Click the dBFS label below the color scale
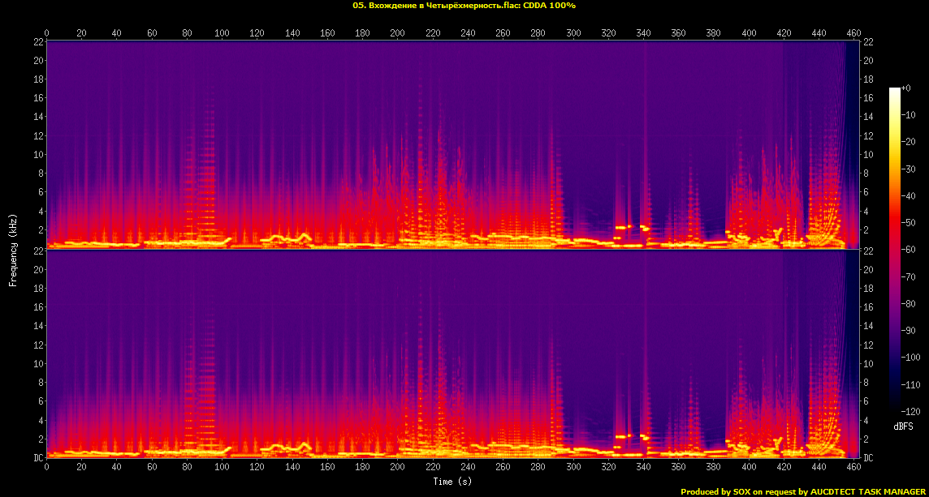The image size is (929, 497). (903, 426)
